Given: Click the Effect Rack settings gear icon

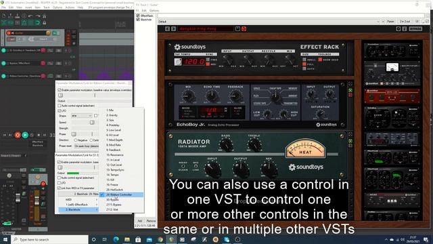Looking at the screenshot, I should coord(398,28).
